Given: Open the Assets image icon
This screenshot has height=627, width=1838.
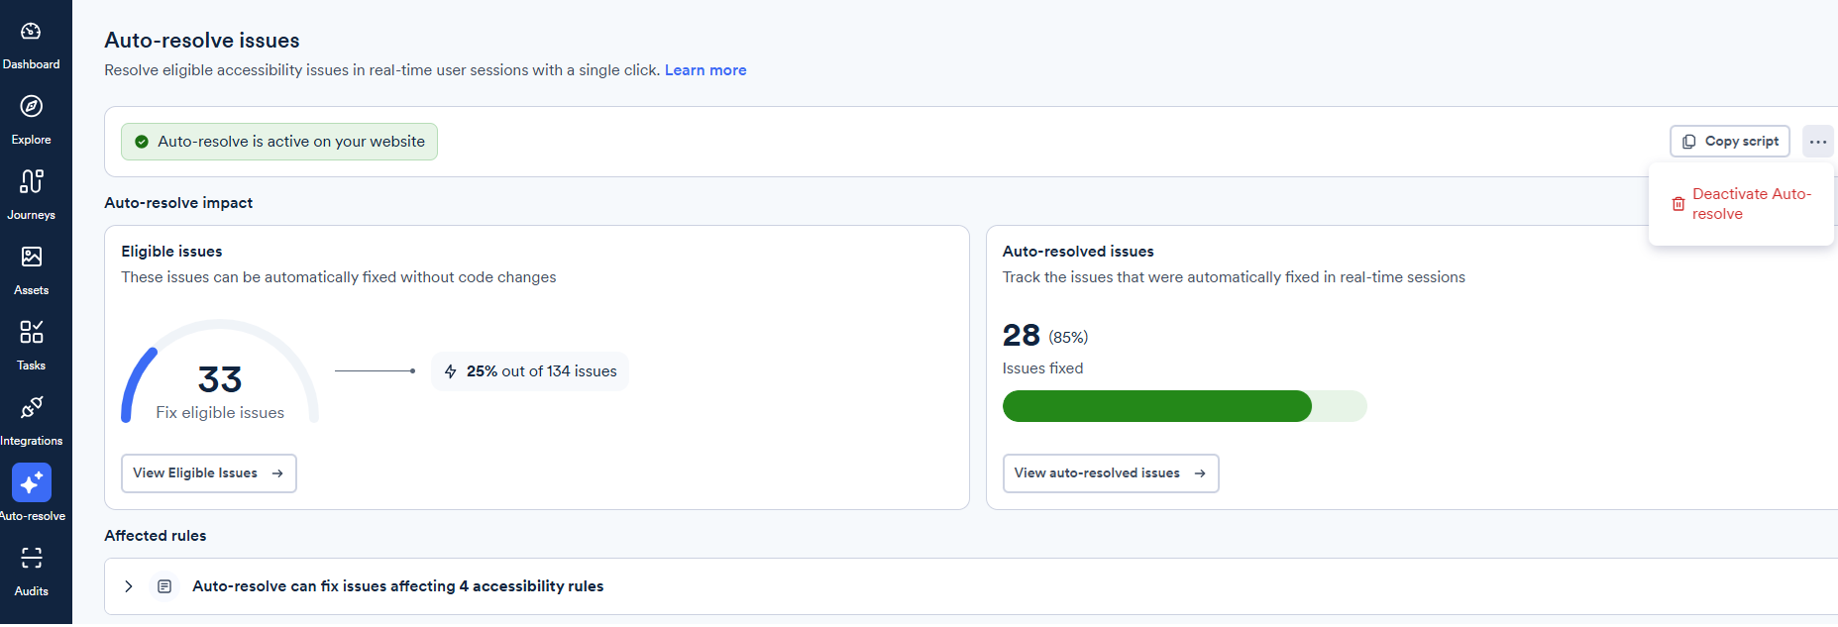Looking at the screenshot, I should tap(31, 257).
